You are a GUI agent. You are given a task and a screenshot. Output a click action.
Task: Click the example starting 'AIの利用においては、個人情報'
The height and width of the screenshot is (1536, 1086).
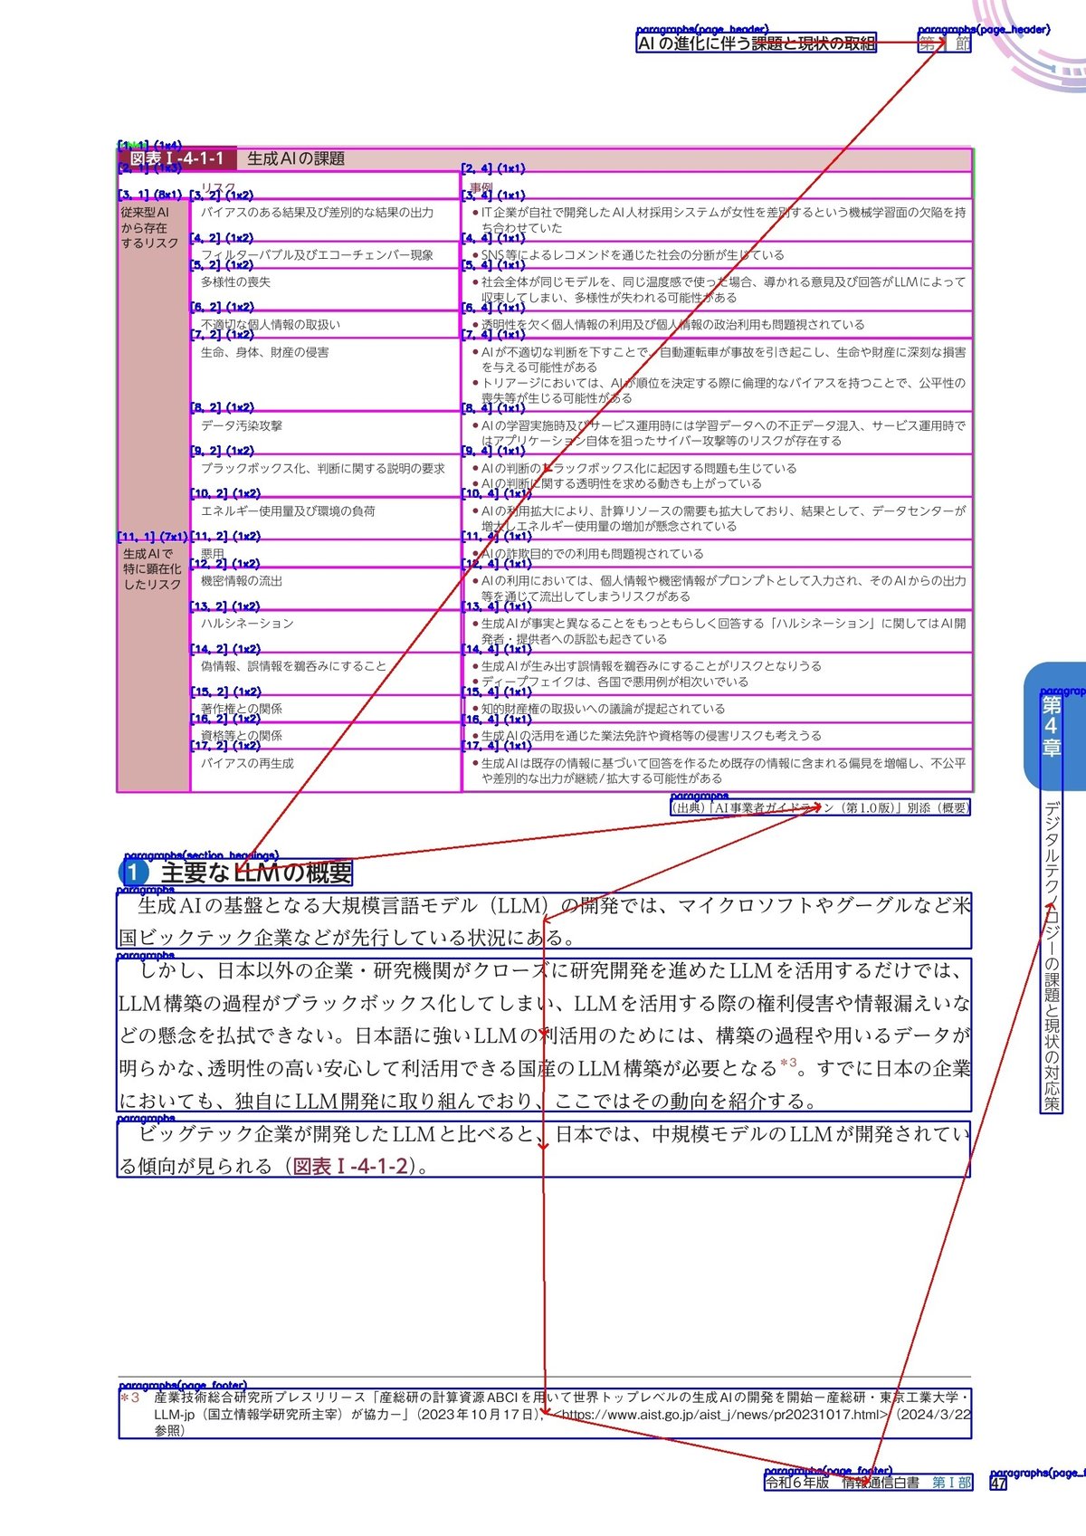[719, 588]
